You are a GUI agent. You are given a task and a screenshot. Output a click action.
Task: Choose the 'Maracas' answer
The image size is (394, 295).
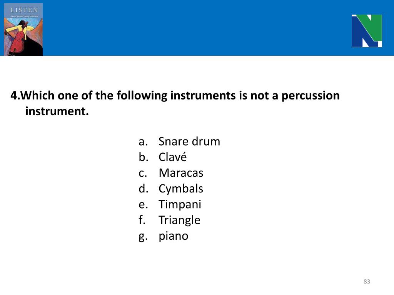pos(181,173)
